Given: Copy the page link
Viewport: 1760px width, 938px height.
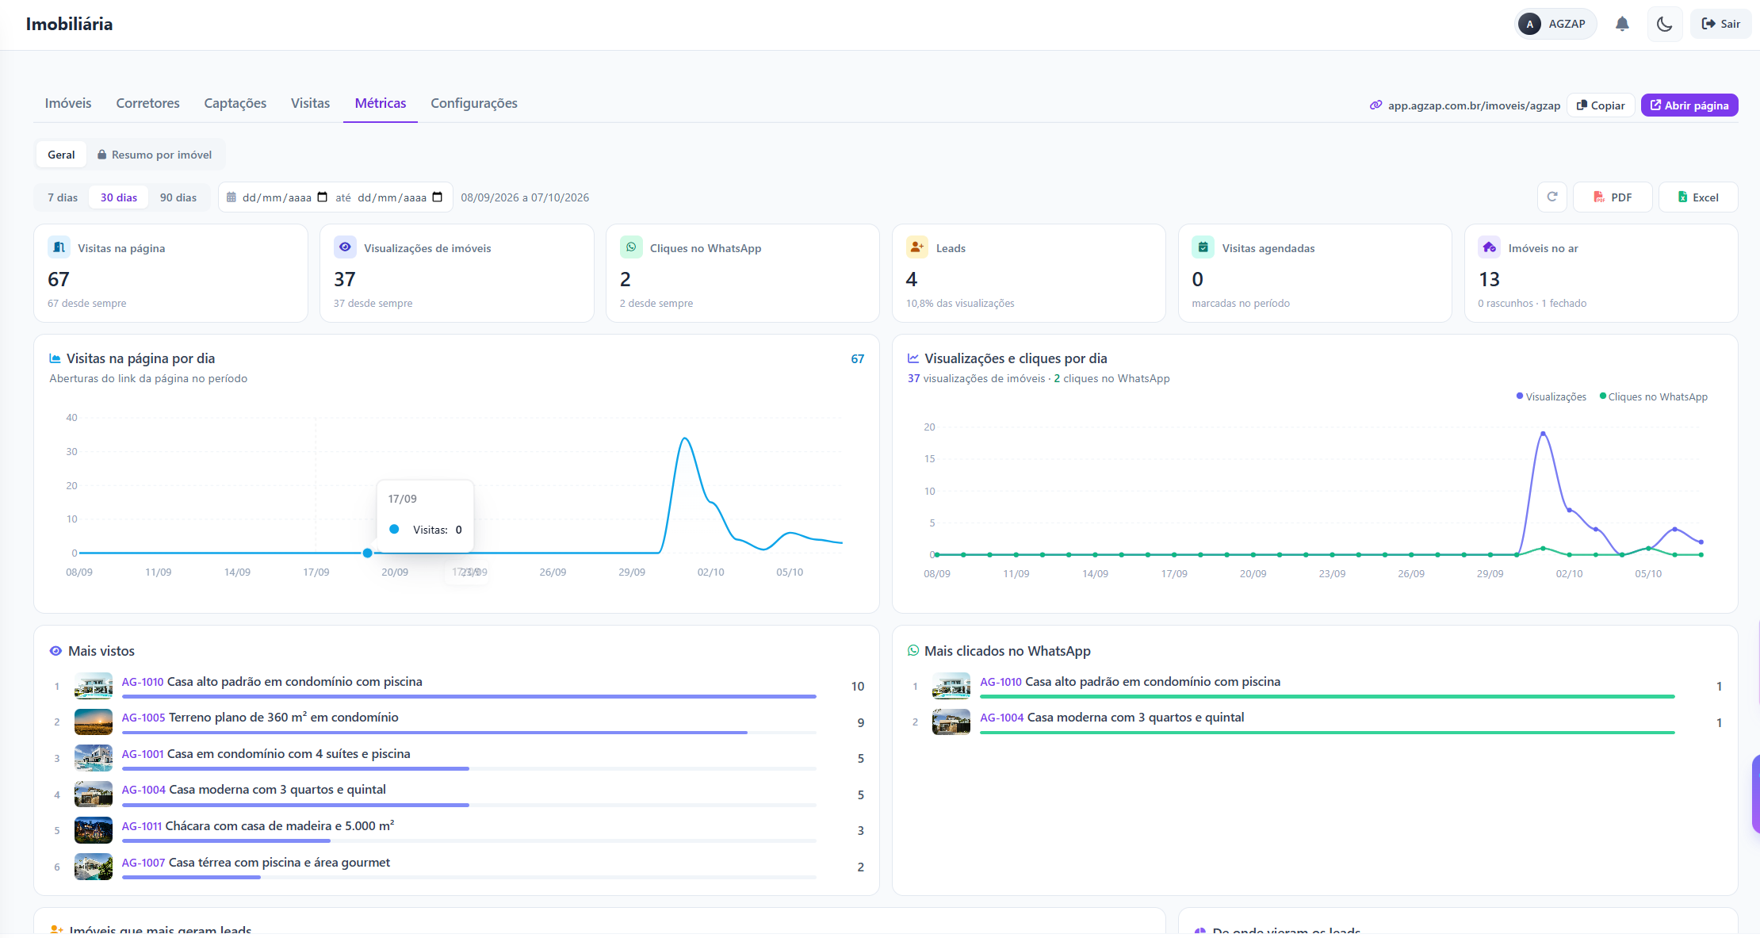Looking at the screenshot, I should (1601, 105).
